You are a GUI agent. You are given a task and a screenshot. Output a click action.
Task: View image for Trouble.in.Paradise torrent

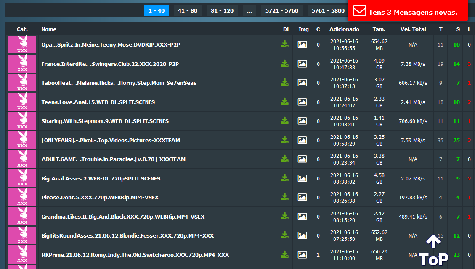[303, 159]
